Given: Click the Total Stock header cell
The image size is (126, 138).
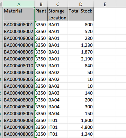Looking at the screenshot, I should (81, 14).
